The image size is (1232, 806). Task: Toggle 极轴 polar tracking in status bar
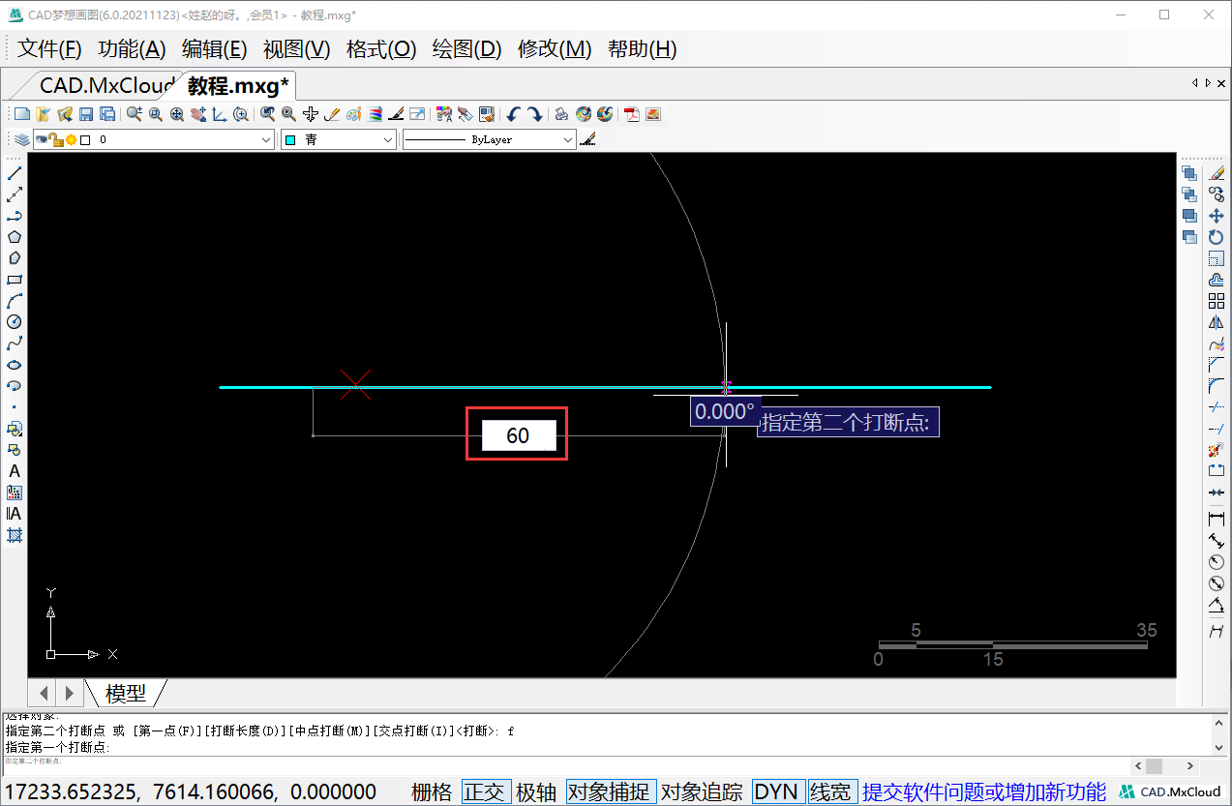point(536,791)
